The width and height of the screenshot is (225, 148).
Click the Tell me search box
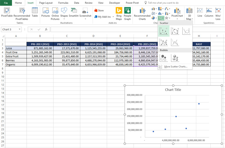pos(163,3)
